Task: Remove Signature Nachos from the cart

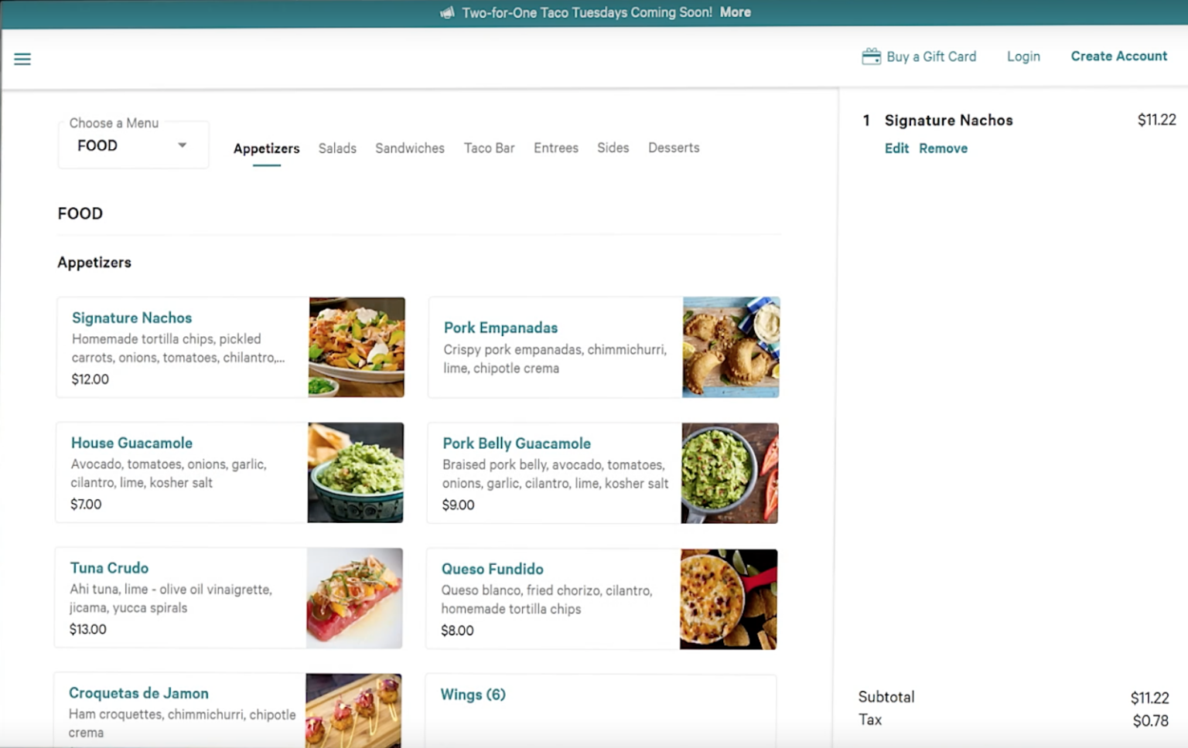Action: click(943, 148)
